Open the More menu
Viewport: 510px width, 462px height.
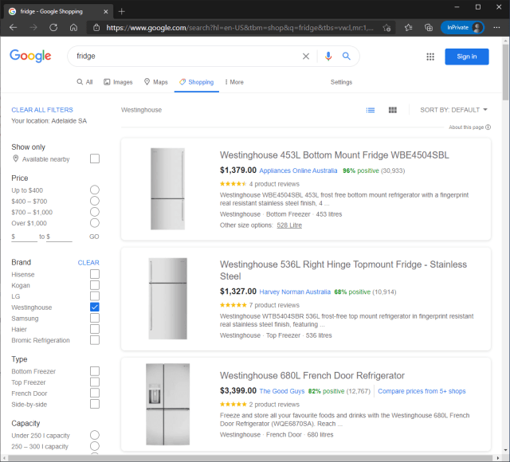click(x=234, y=82)
